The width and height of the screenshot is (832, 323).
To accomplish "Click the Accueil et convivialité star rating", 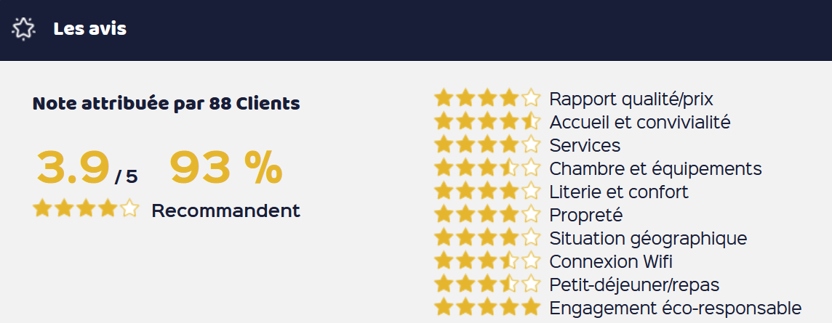I will pos(487,121).
